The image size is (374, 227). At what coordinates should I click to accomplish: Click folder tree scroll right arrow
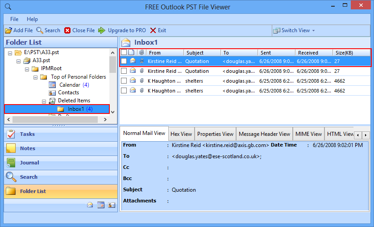[x=105, y=119]
